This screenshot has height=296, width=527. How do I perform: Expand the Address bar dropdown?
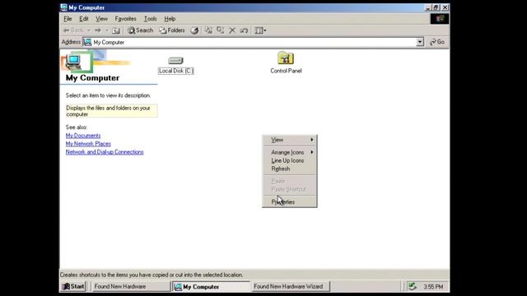(420, 42)
